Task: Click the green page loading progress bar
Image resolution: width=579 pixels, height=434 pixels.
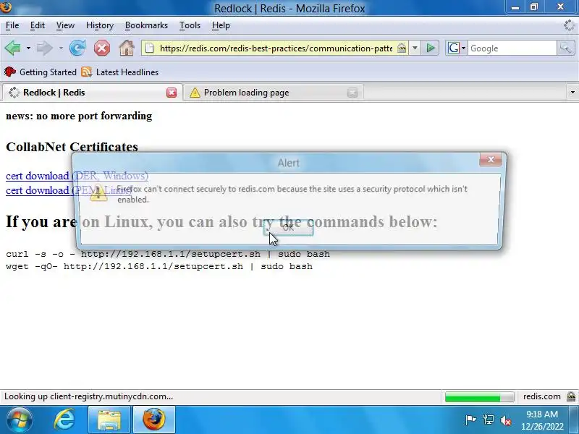Action: (479, 396)
